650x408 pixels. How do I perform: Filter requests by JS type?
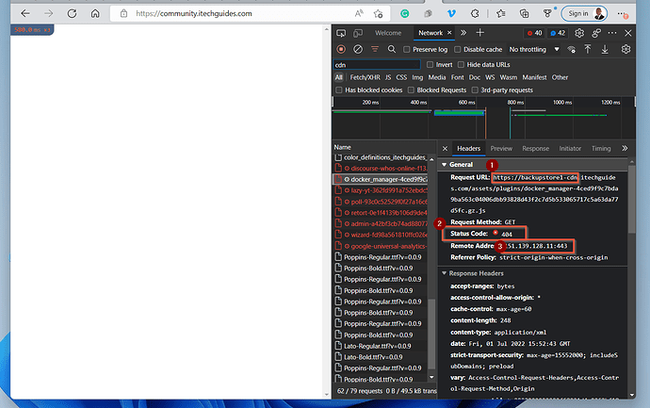coord(388,77)
